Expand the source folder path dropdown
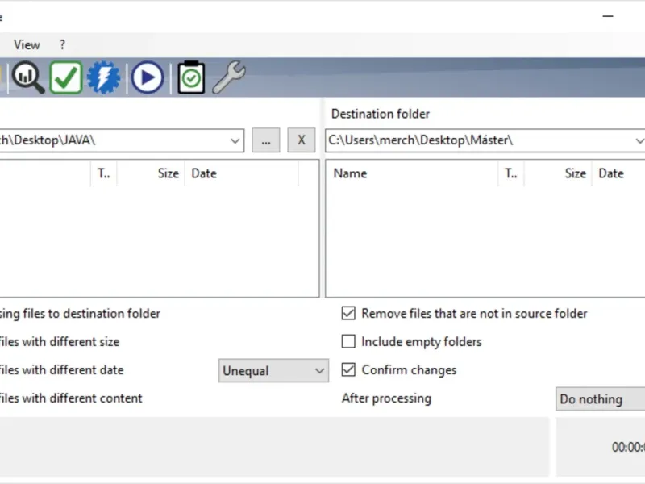Viewport: 645px width, 484px height. point(235,140)
